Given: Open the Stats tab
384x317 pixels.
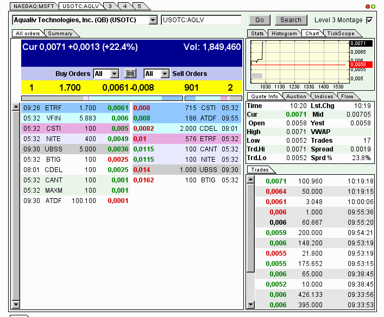Looking at the screenshot, I should pyautogui.click(x=257, y=34).
